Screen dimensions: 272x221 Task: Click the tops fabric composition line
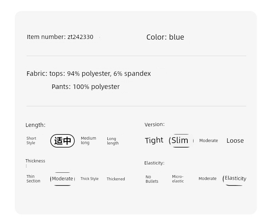coord(88,74)
